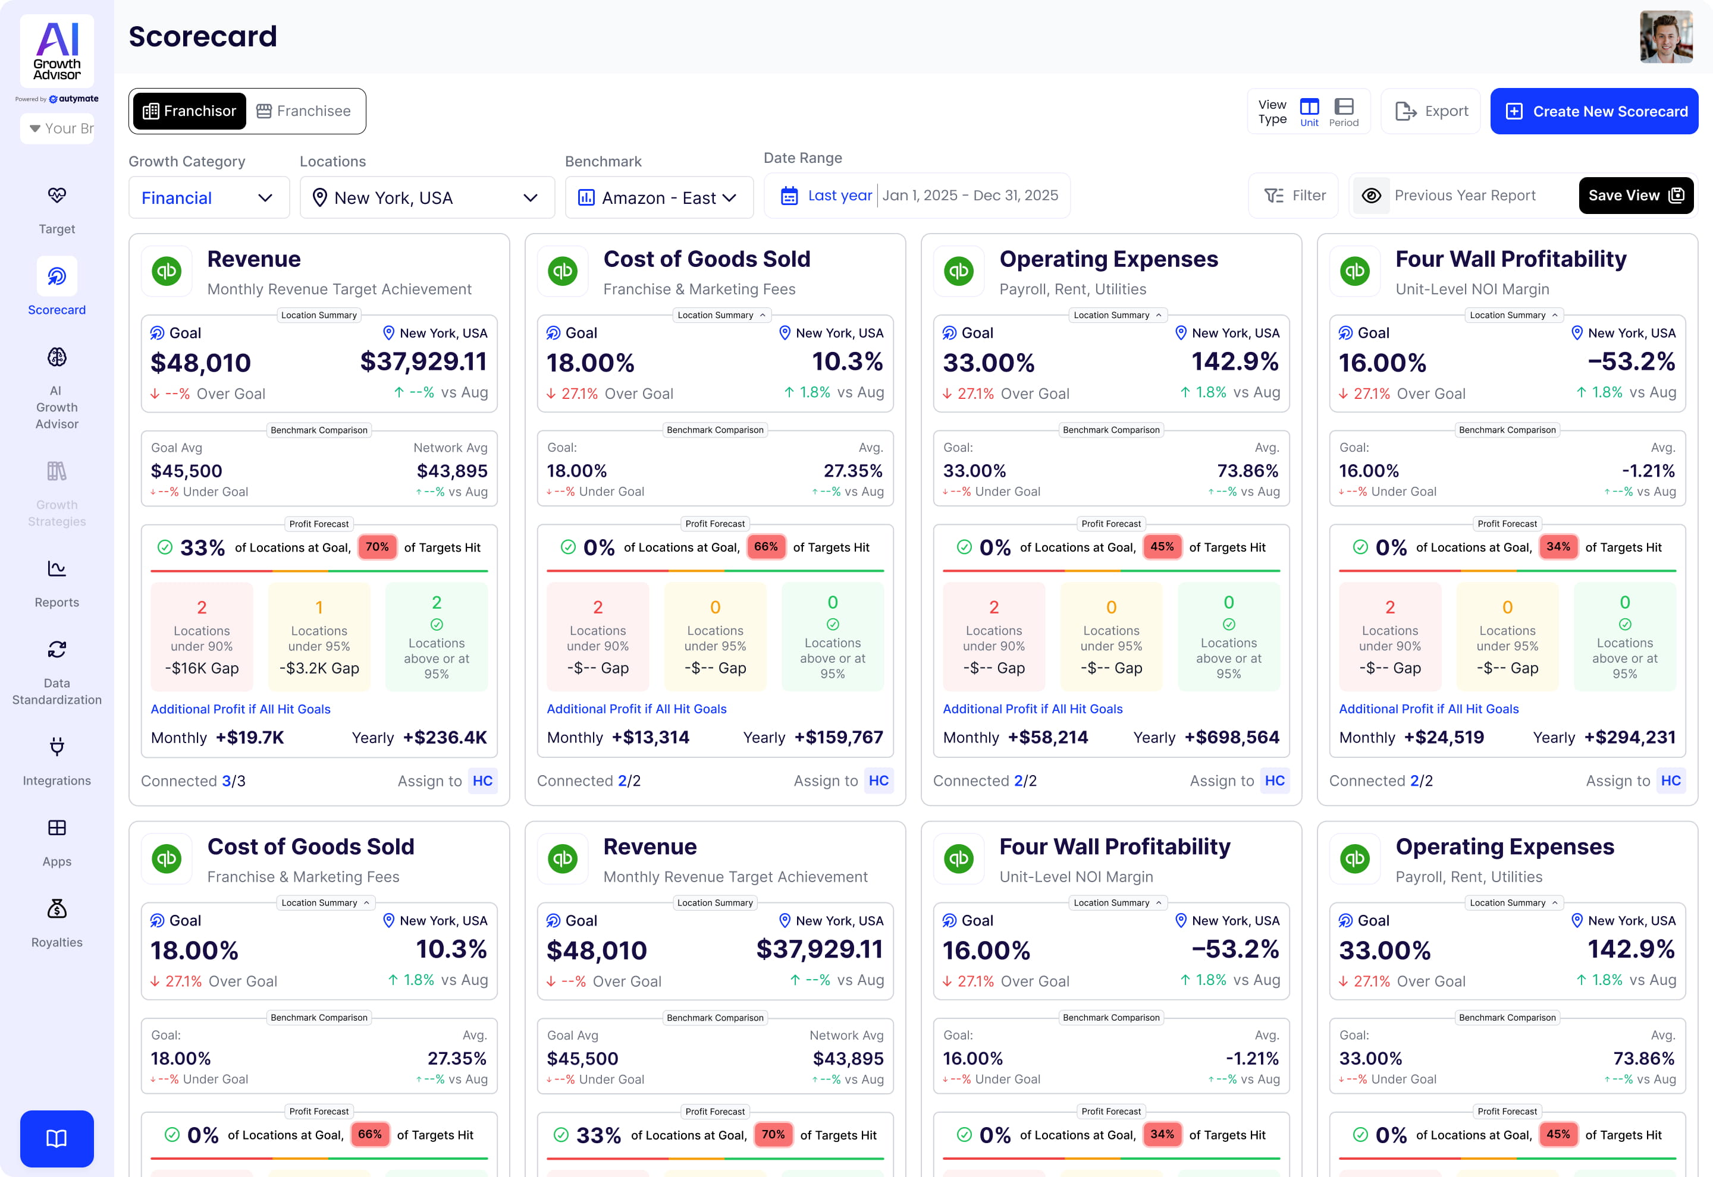Open the Financial growth category dropdown
The height and width of the screenshot is (1177, 1713).
(x=209, y=197)
